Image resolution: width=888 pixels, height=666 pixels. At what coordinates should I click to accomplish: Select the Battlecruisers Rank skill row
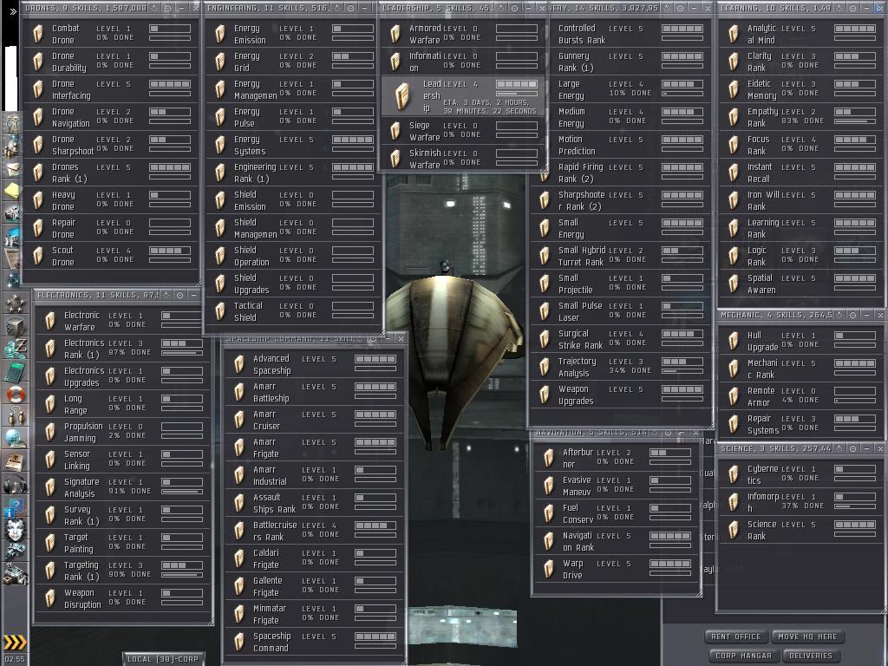click(x=314, y=531)
